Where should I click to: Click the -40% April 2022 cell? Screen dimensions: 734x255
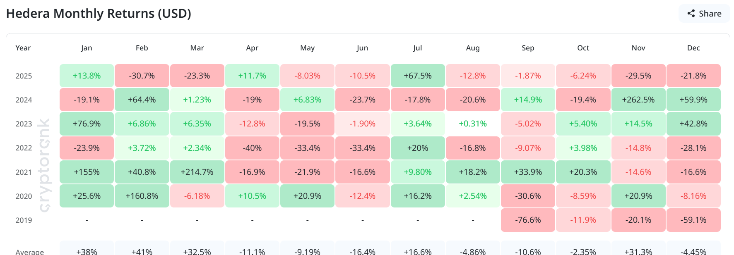252,148
